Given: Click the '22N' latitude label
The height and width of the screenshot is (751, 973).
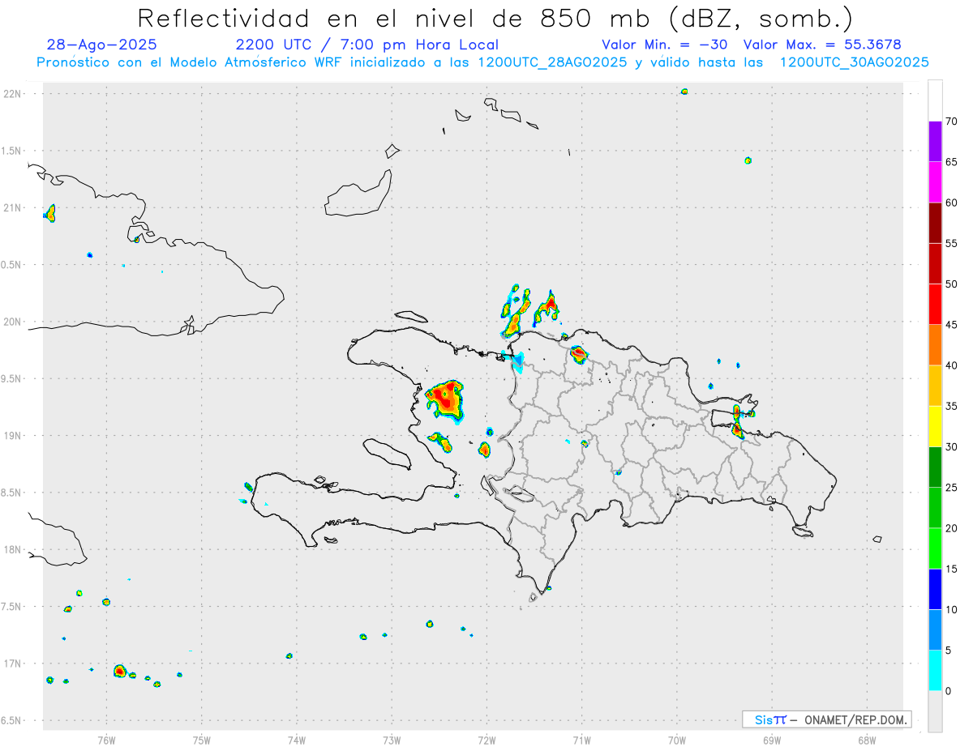Looking at the screenshot, I should pyautogui.click(x=12, y=94).
